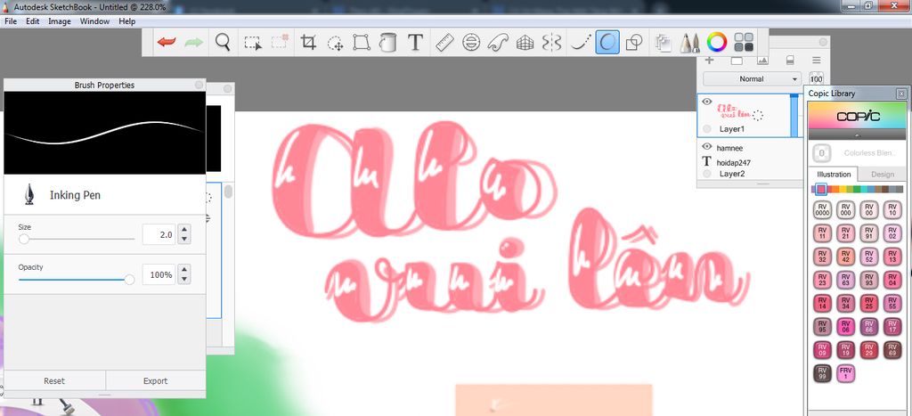The height and width of the screenshot is (416, 912).
Task: Toggle the Symmetry tool
Action: tap(551, 43)
